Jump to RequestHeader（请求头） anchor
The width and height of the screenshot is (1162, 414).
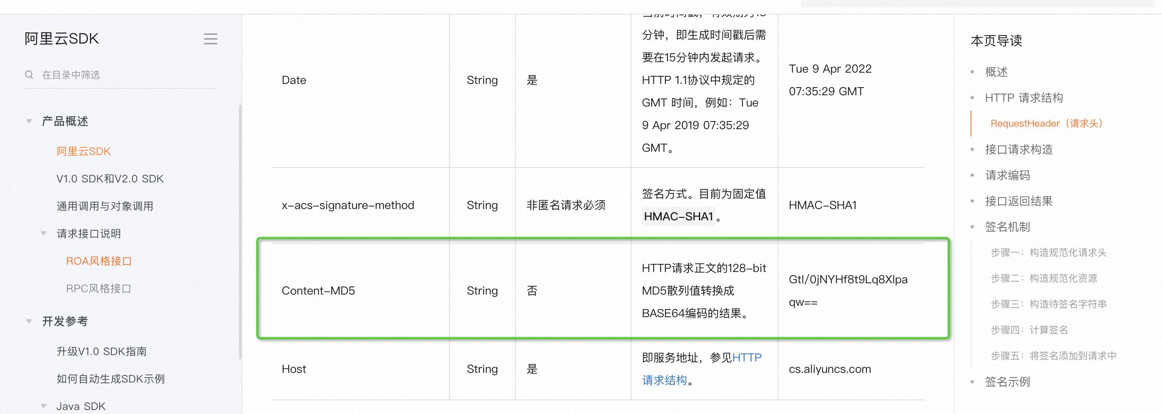point(1047,123)
